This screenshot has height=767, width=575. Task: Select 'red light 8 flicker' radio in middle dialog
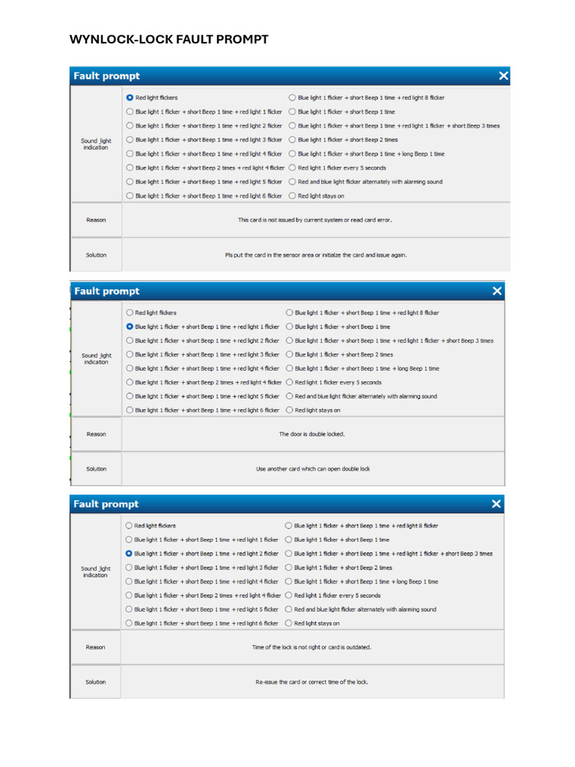290,312
